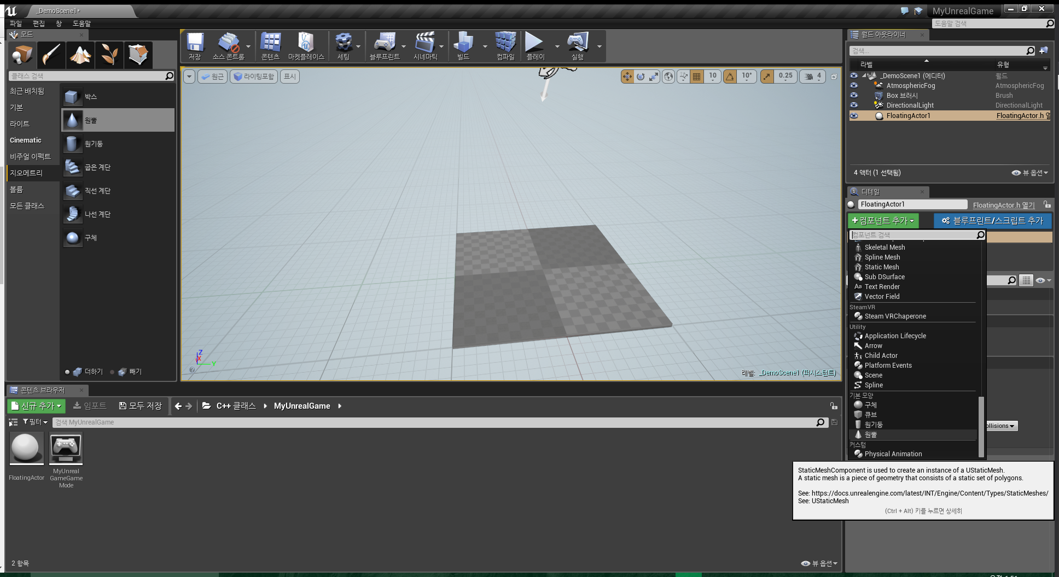Screen dimensions: 1059x577
Task: Open the 콘텐츠 content toolbar icon
Action: coord(270,46)
